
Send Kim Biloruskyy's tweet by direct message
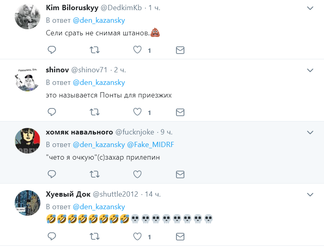point(180,50)
